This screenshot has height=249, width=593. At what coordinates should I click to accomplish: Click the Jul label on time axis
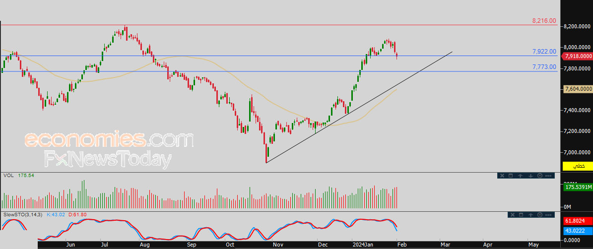coord(105,245)
